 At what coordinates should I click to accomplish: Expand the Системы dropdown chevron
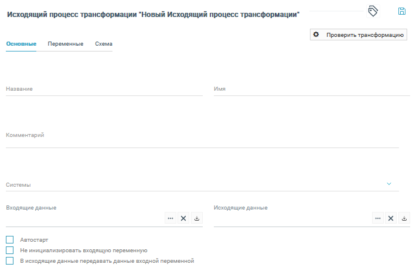tap(388, 184)
